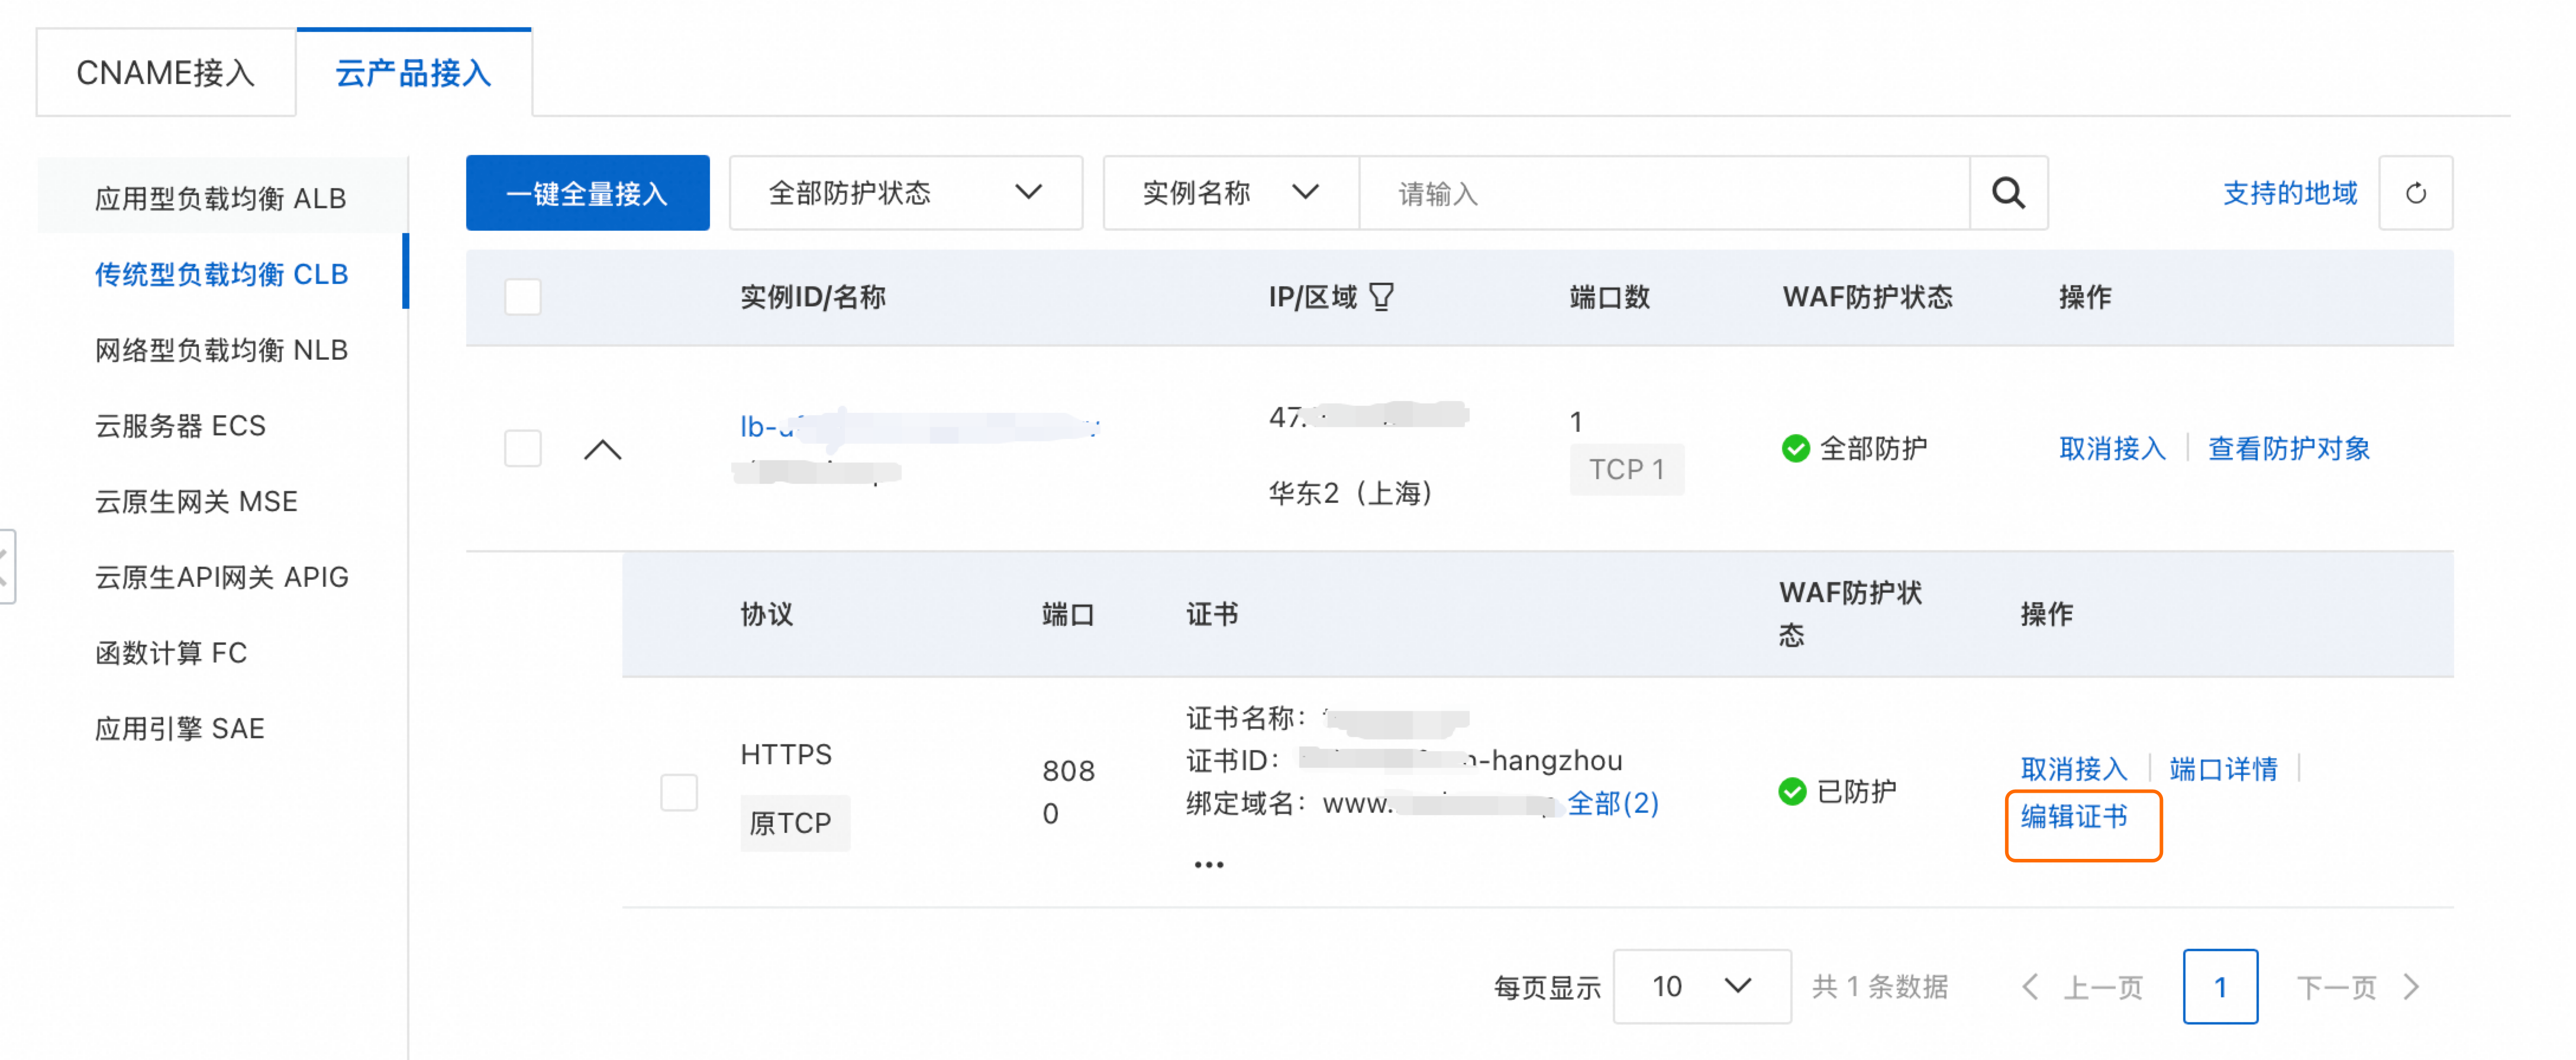The width and height of the screenshot is (2576, 1060).
Task: Click the left panel collapse handle
Action: coord(6,566)
